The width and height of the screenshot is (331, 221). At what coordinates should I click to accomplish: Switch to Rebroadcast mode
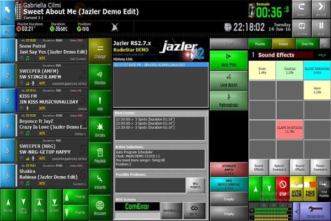pyautogui.click(x=228, y=101)
